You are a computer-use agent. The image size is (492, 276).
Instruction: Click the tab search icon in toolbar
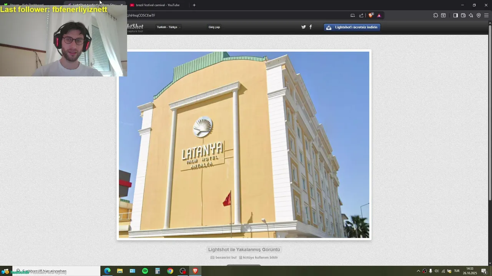(x=443, y=15)
